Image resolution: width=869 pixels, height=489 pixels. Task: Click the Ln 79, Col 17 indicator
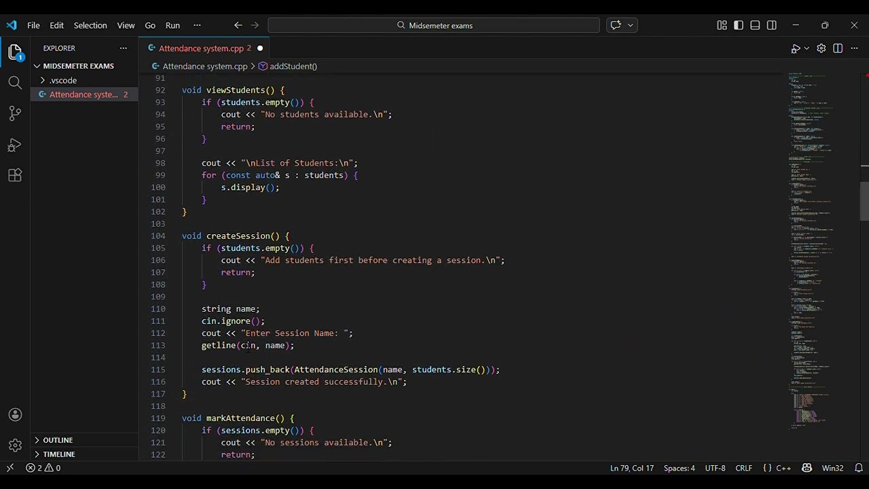[x=632, y=468]
